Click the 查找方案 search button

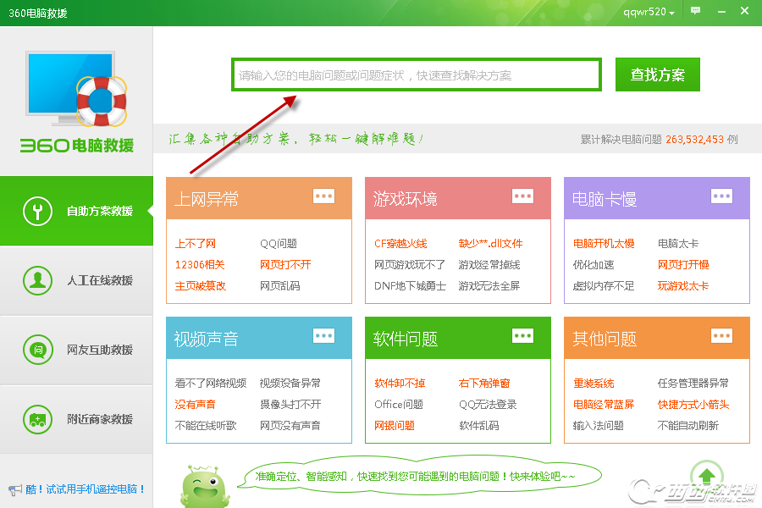658,75
